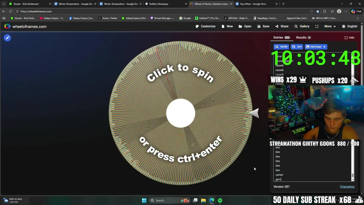
Task: Create a New wheel
Action: click(227, 26)
